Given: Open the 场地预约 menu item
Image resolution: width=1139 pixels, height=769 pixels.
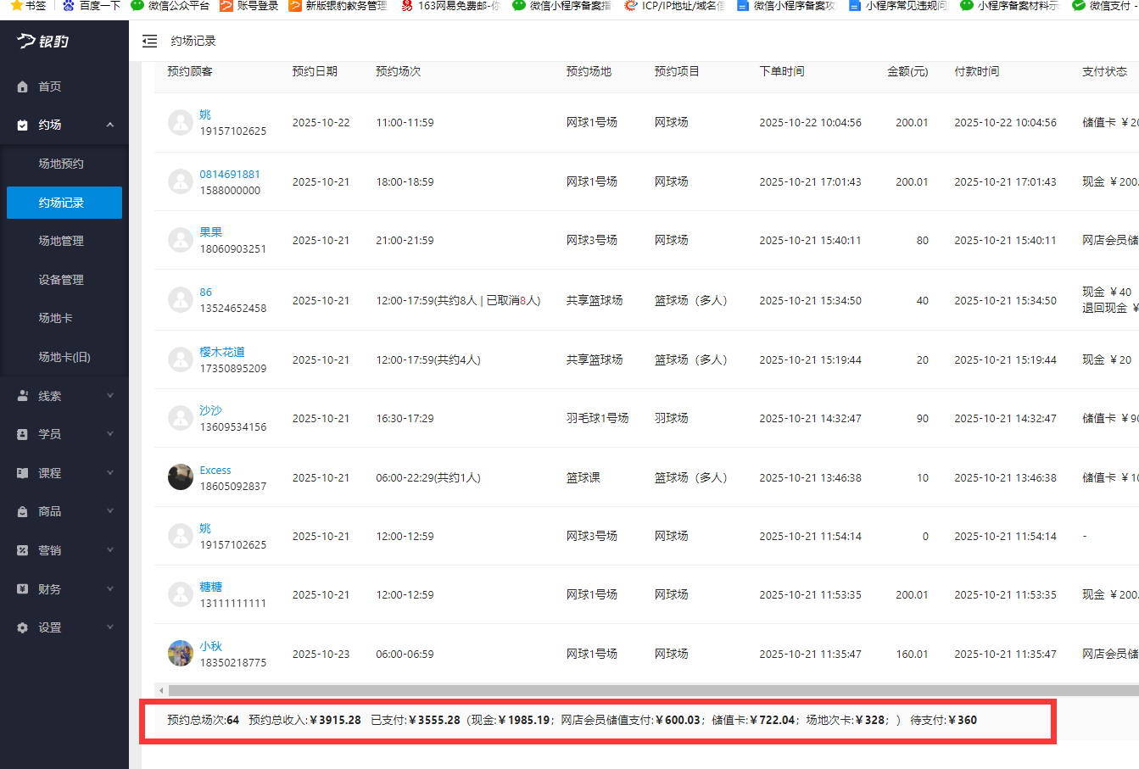Looking at the screenshot, I should [x=61, y=164].
